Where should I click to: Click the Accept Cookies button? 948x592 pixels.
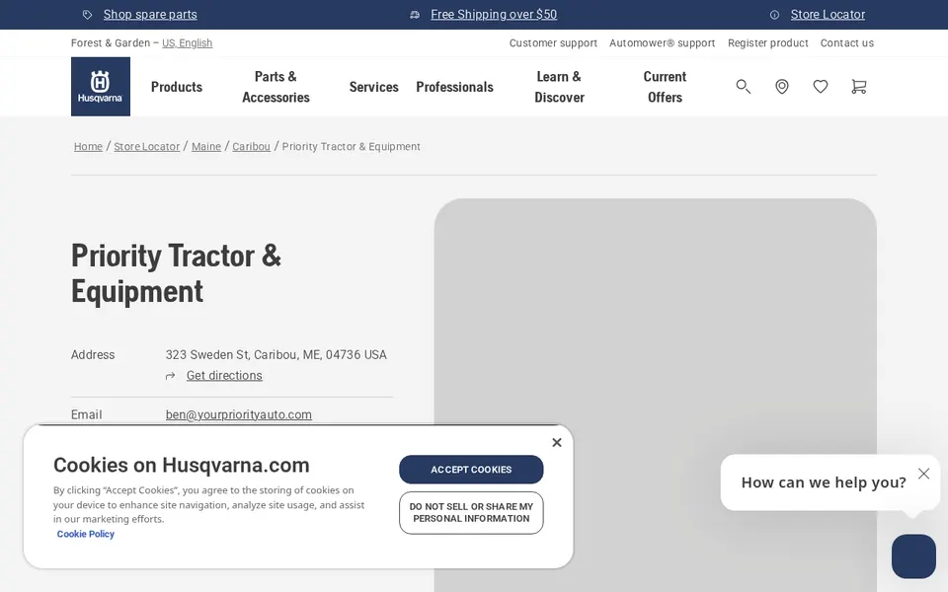pyautogui.click(x=471, y=470)
